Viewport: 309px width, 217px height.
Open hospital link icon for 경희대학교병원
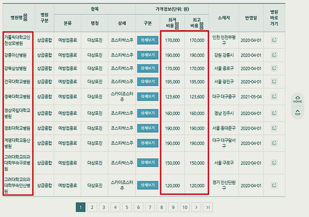pyautogui.click(x=274, y=128)
